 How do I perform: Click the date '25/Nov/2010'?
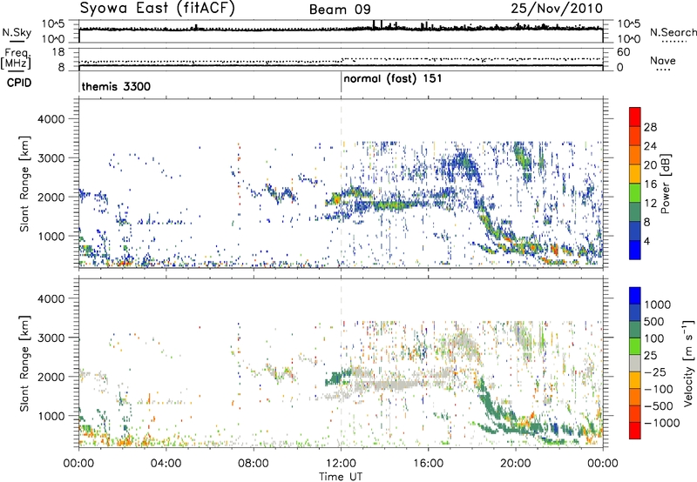[x=557, y=8]
